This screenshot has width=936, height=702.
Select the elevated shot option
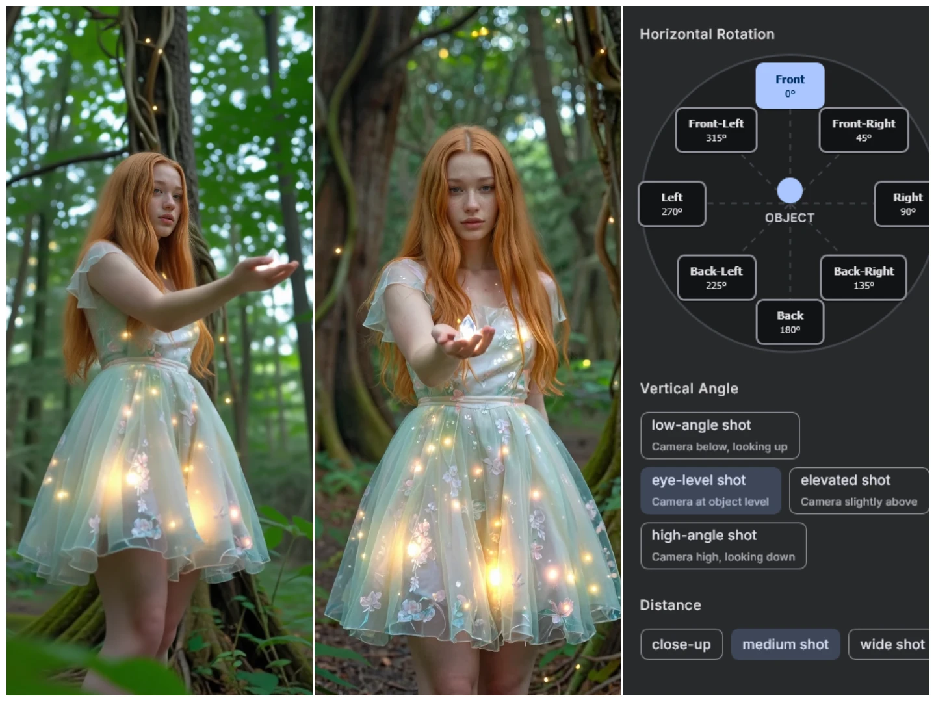859,491
